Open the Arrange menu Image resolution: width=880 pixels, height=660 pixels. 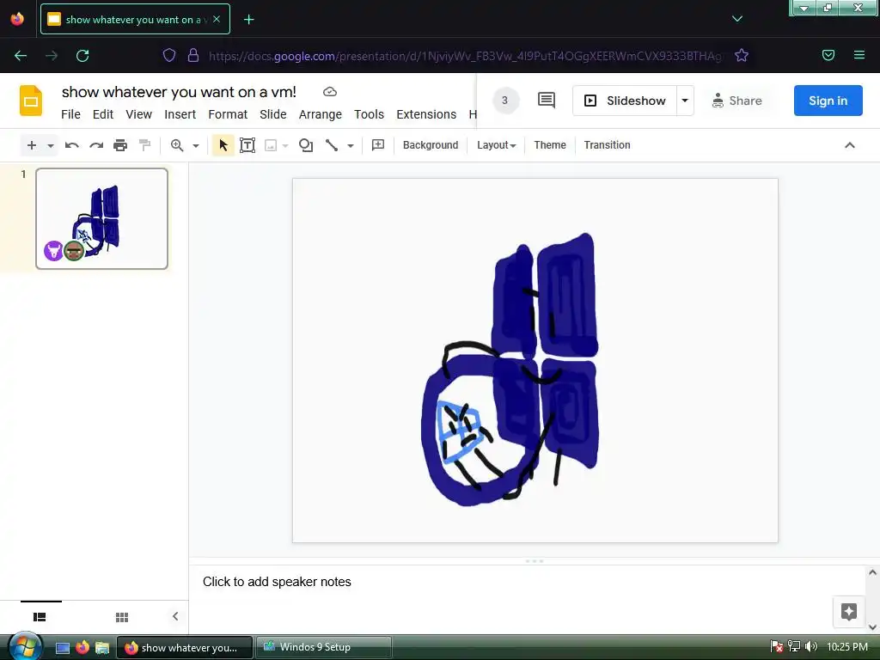[320, 114]
